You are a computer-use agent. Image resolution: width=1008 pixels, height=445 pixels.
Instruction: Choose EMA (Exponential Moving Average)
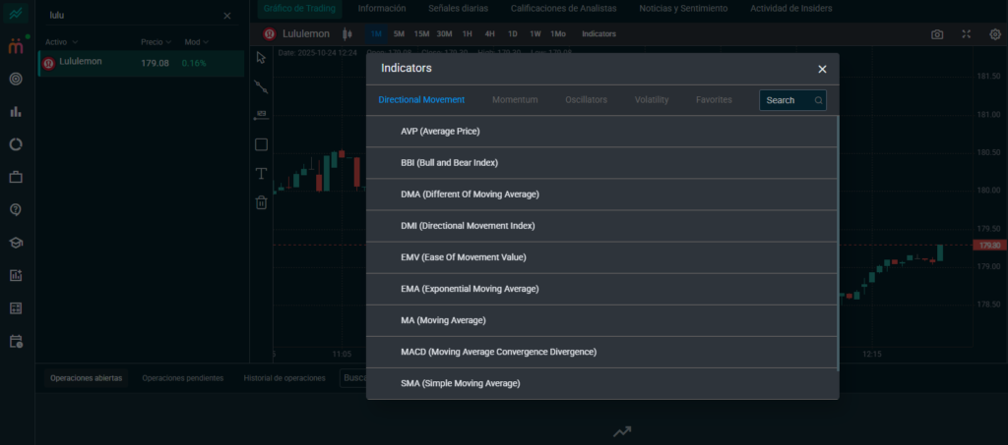pyautogui.click(x=470, y=289)
